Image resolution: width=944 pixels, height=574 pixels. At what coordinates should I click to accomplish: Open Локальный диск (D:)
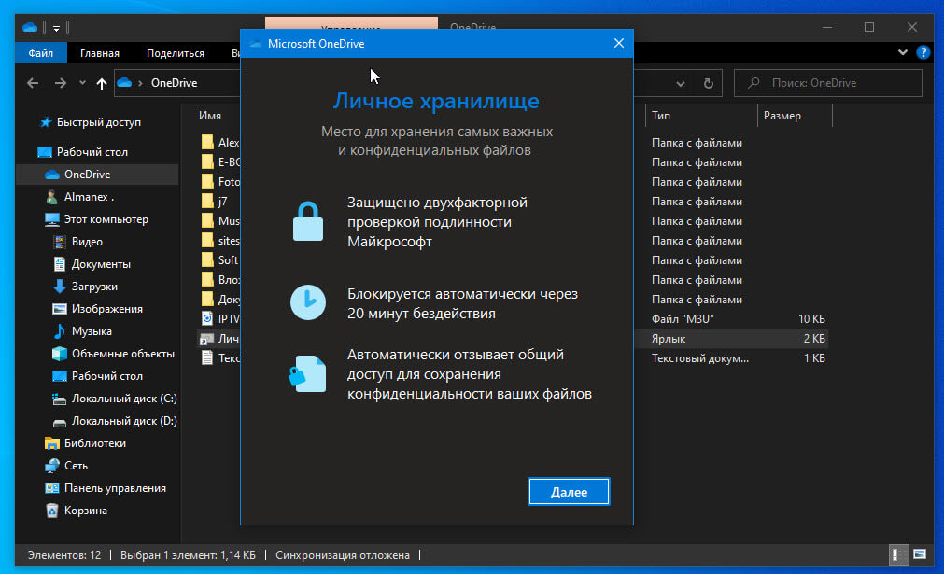(123, 421)
